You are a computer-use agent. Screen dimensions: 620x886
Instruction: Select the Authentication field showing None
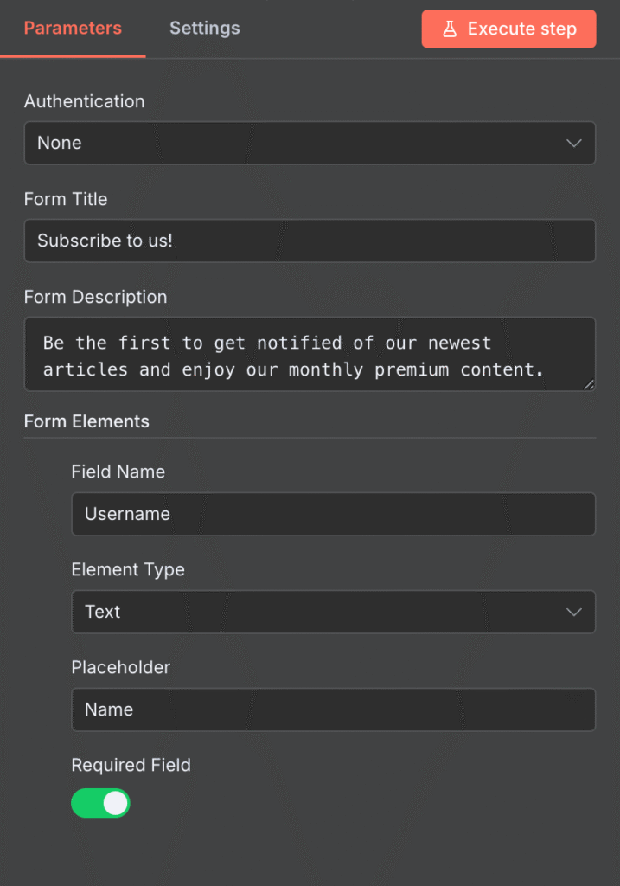click(309, 142)
